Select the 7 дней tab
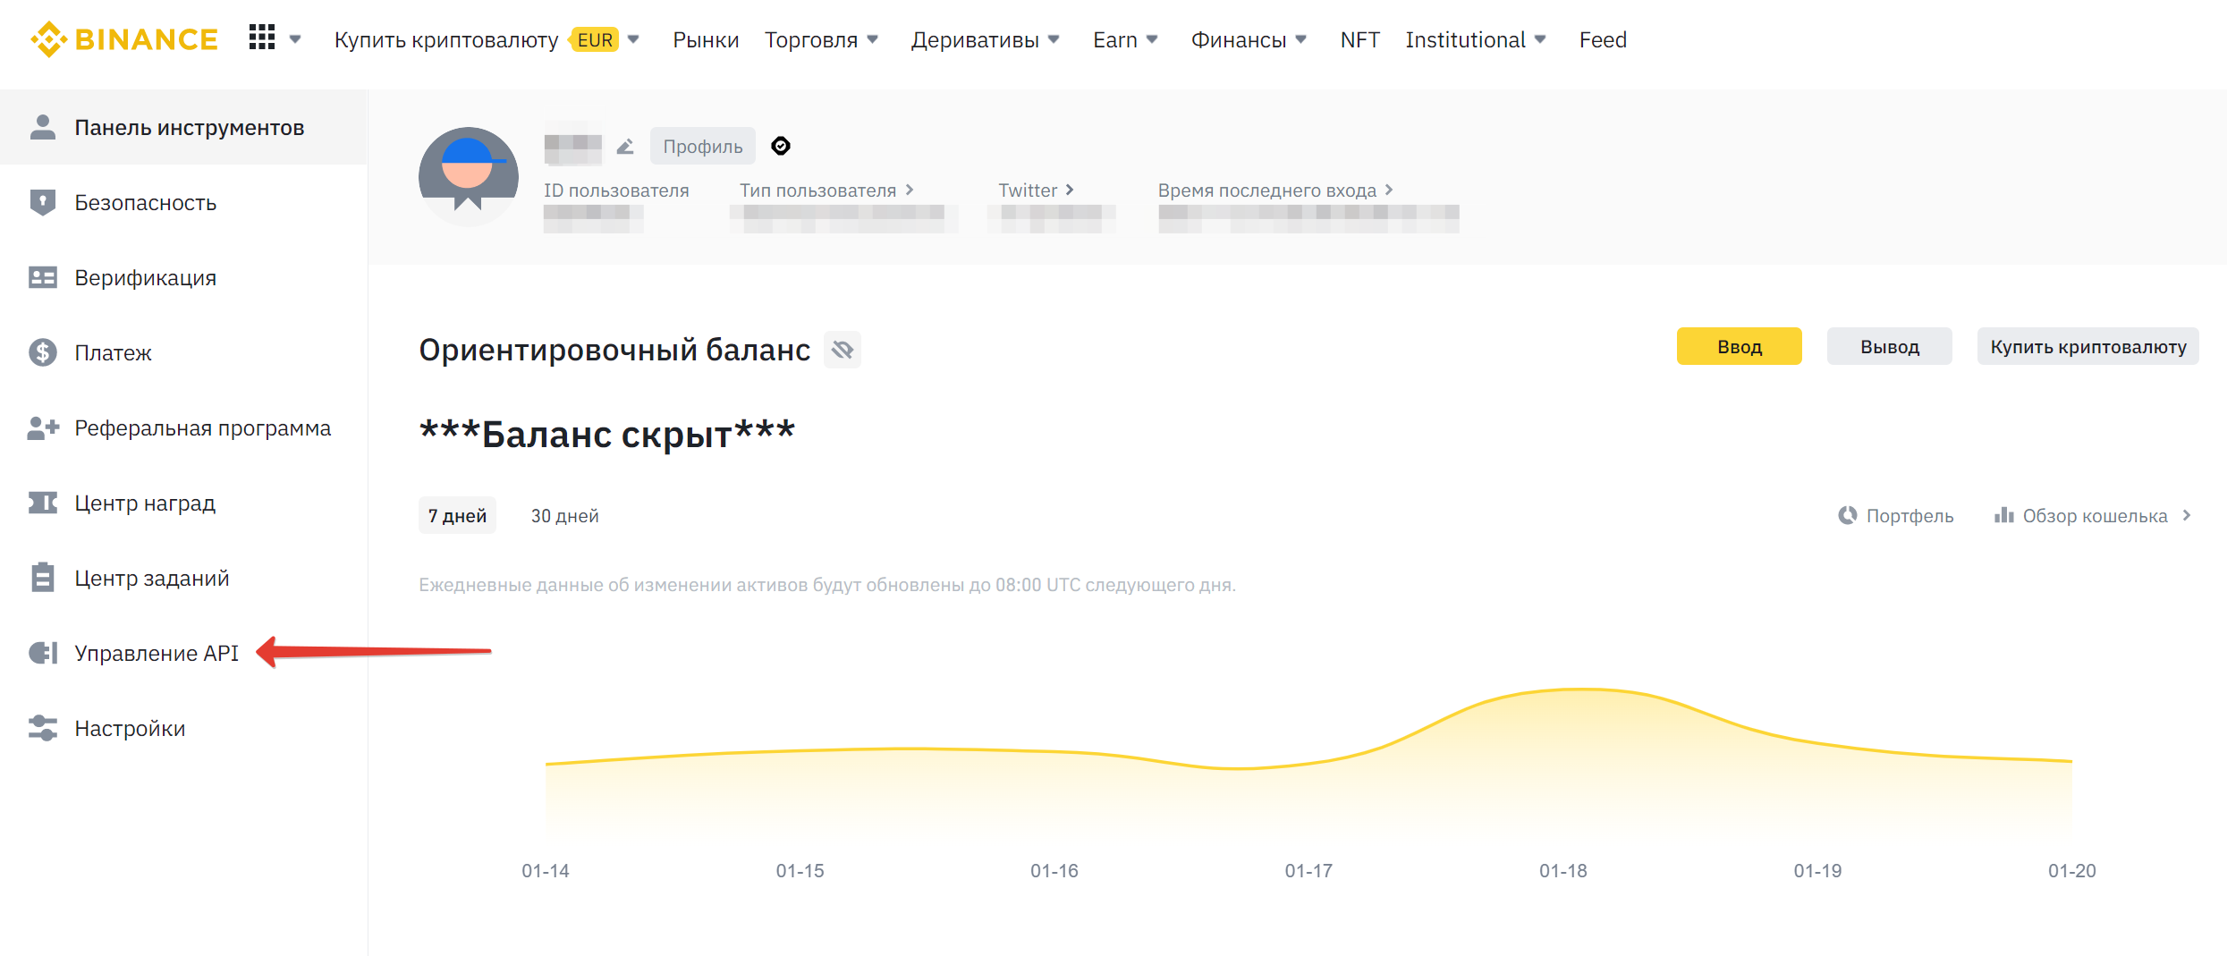The image size is (2227, 956). [x=457, y=515]
